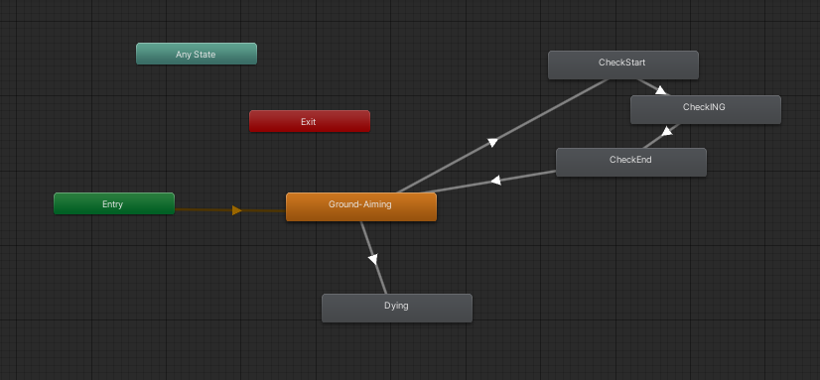Click the Exit label text
The image size is (820, 380).
pos(309,122)
